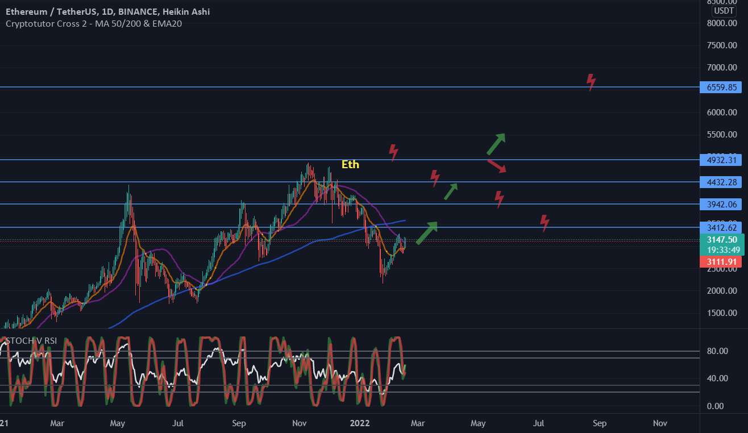Click the 3942.06 price label
Image resolution: width=748 pixels, height=433 pixels.
pos(721,204)
